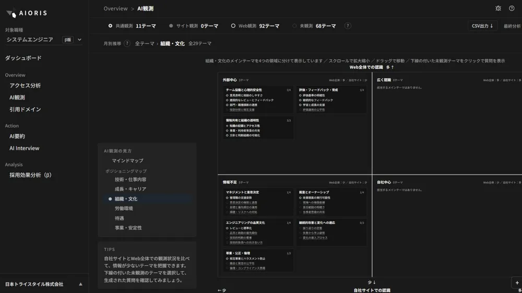522x293 pixels.
Task: Click the 全29テーマ count label
Action: [200, 44]
